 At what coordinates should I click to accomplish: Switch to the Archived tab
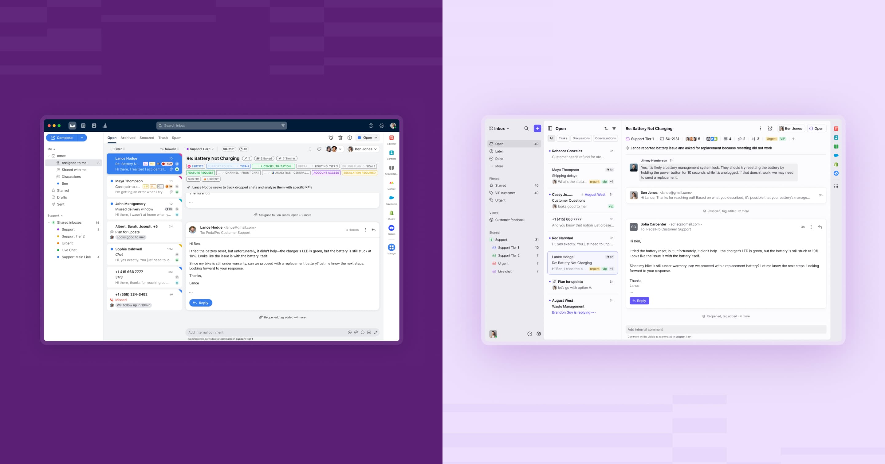pos(128,137)
